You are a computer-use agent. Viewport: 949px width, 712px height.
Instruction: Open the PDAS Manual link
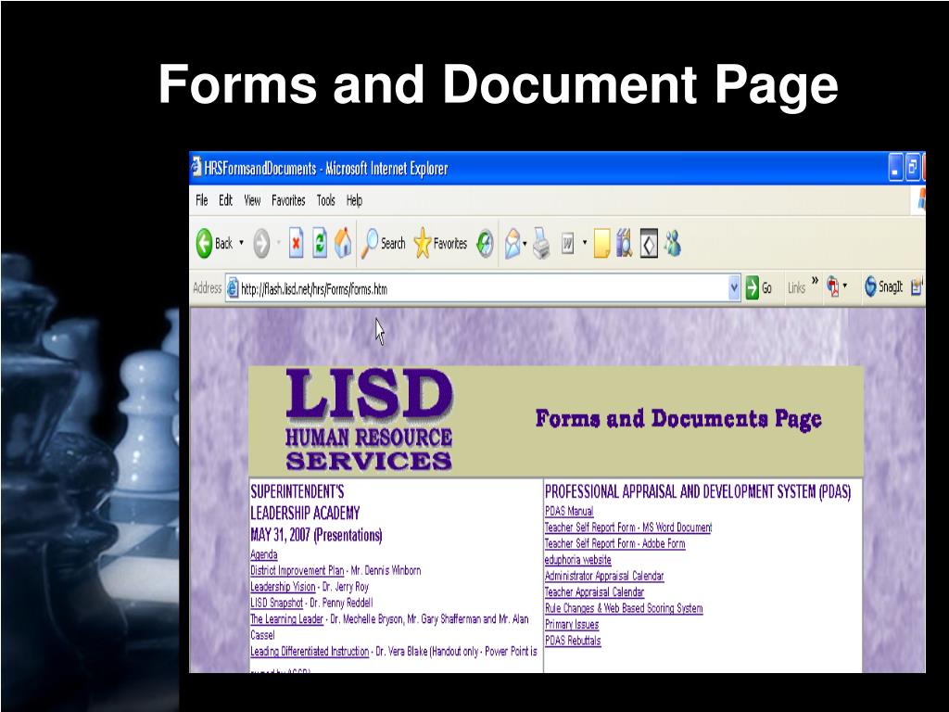[569, 511]
